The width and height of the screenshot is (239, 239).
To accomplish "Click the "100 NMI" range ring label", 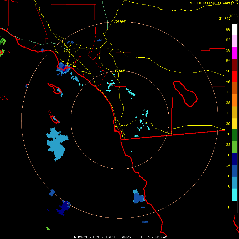I will tap(120, 22).
